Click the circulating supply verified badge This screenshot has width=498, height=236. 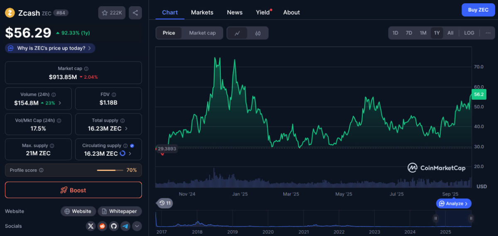click(132, 146)
